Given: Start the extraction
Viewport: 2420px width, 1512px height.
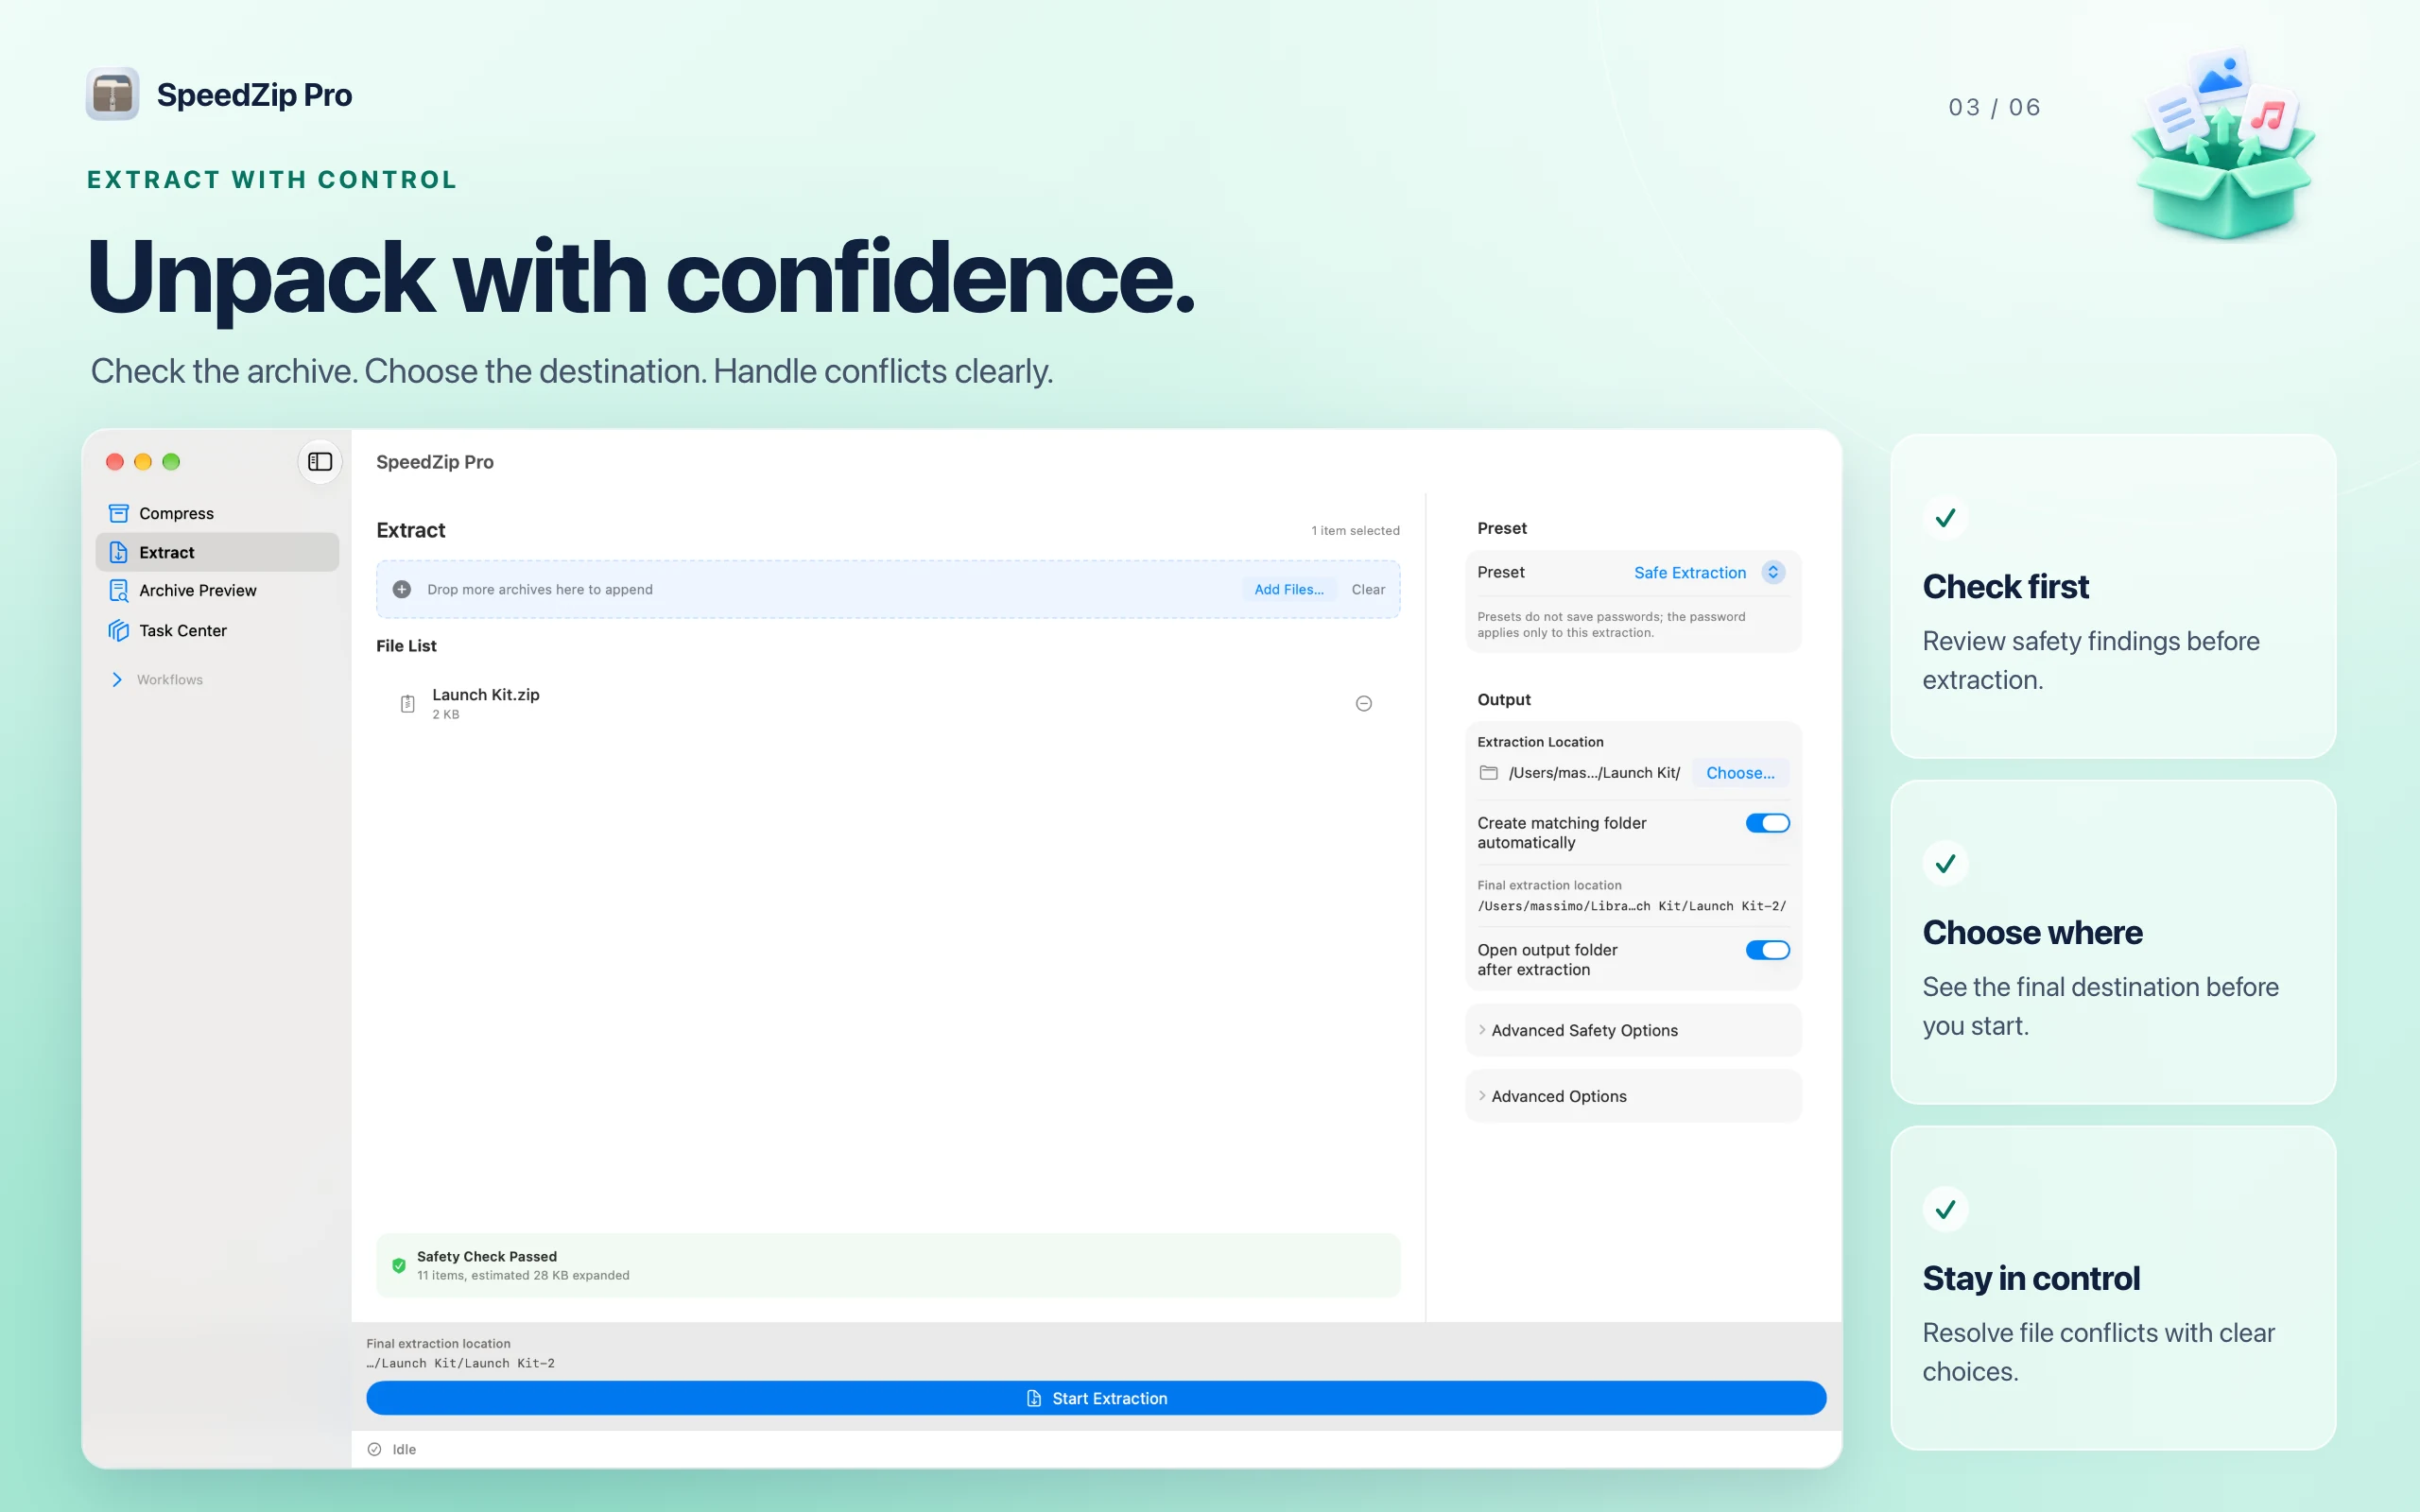Looking at the screenshot, I should coord(1096,1398).
